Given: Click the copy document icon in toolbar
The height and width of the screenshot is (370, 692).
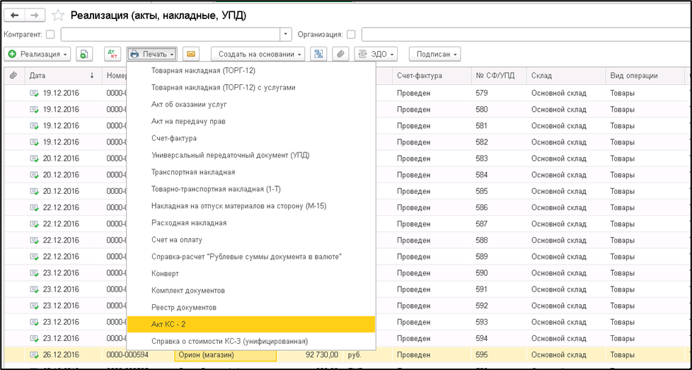Looking at the screenshot, I should click(x=85, y=54).
